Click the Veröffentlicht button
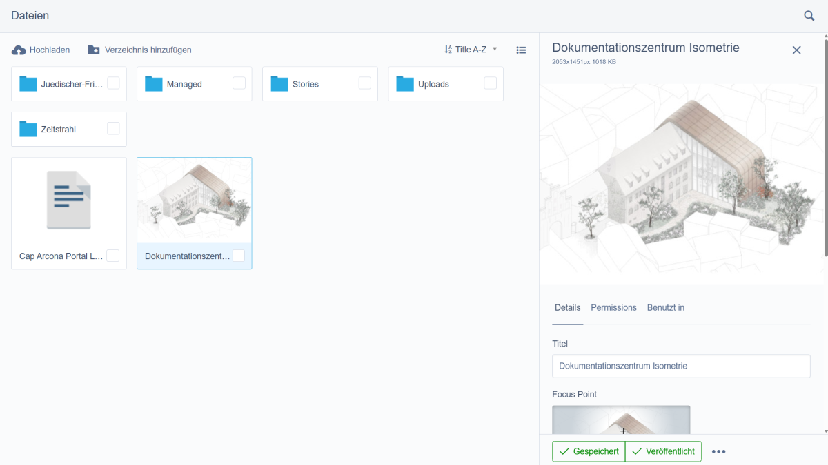This screenshot has width=828, height=465. pos(663,451)
